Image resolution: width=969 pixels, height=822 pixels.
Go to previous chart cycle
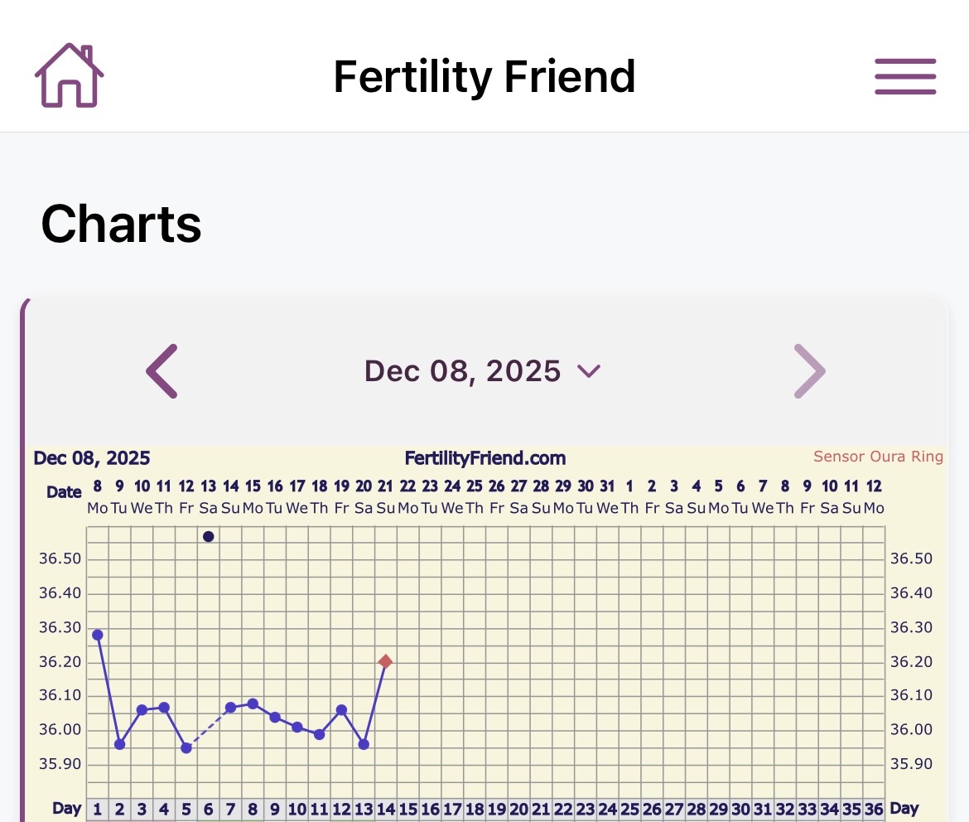click(162, 371)
